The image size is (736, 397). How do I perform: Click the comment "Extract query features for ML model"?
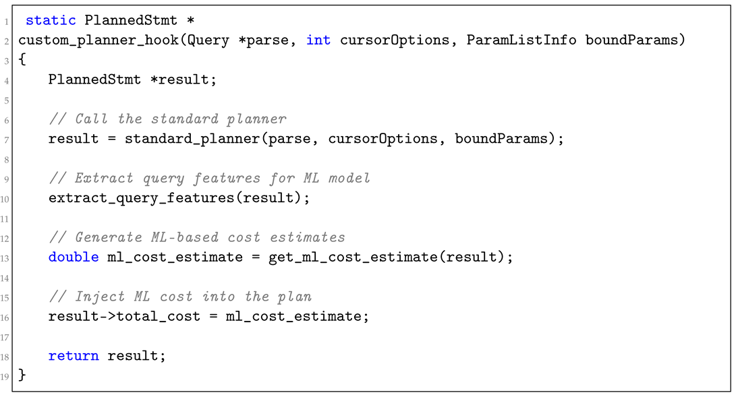pyautogui.click(x=209, y=179)
